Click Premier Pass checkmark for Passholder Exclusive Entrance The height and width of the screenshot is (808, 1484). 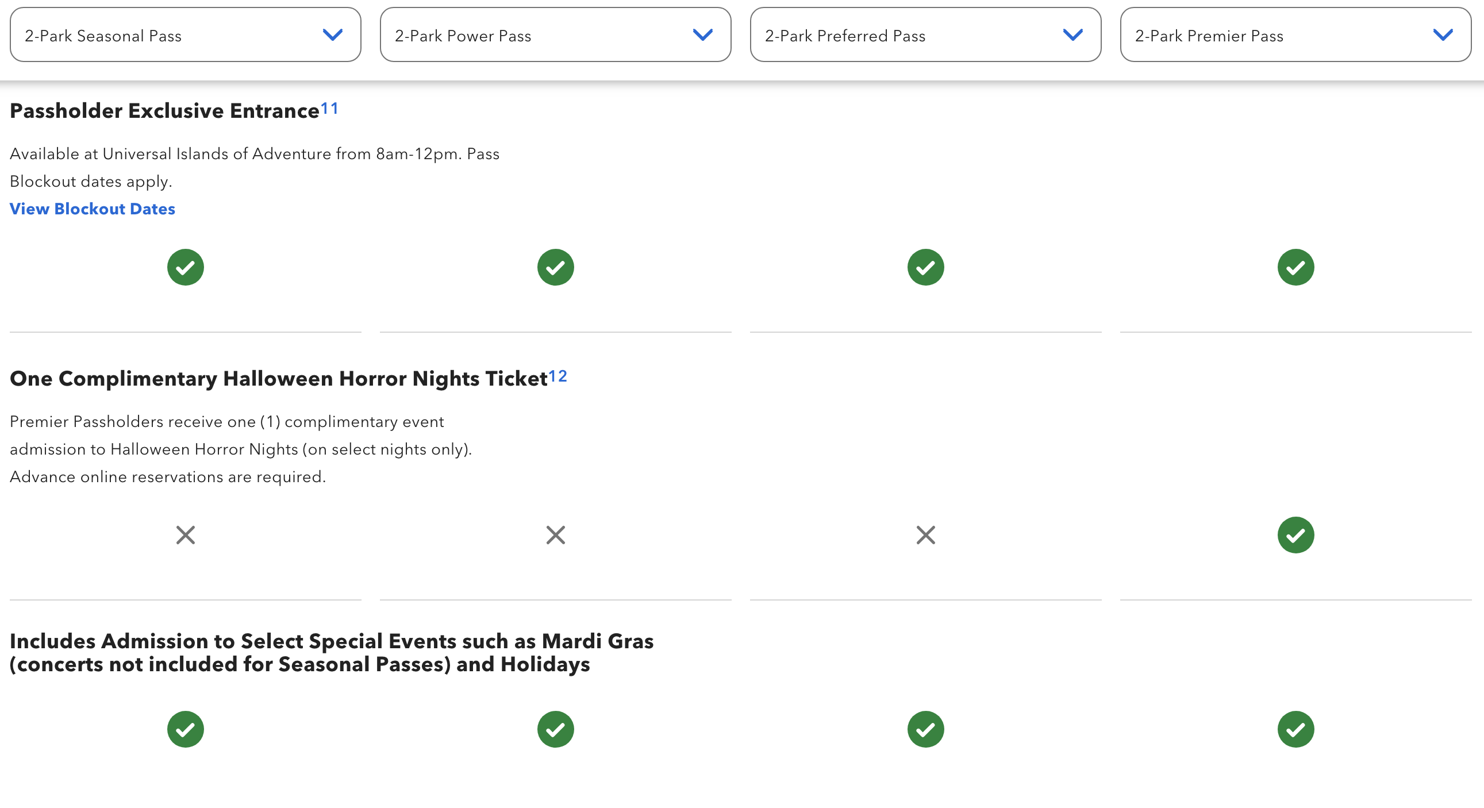click(1295, 267)
